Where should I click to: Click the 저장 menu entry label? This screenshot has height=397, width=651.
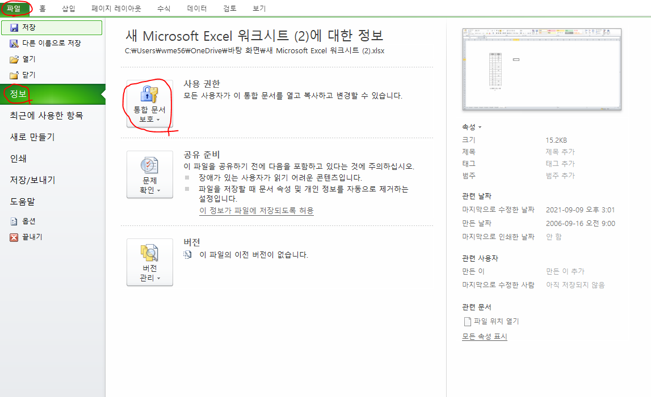point(28,27)
